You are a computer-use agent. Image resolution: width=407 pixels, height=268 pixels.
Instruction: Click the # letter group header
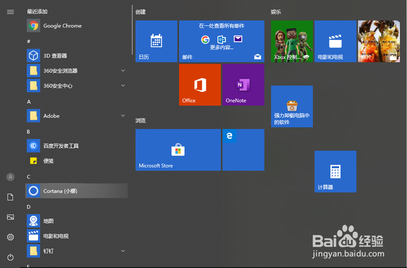pos(28,41)
